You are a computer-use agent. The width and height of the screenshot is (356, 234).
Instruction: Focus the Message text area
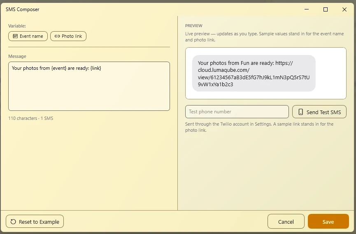(x=89, y=86)
